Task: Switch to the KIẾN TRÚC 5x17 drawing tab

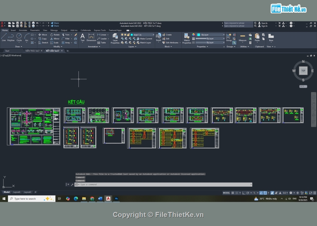Action: tap(32, 51)
